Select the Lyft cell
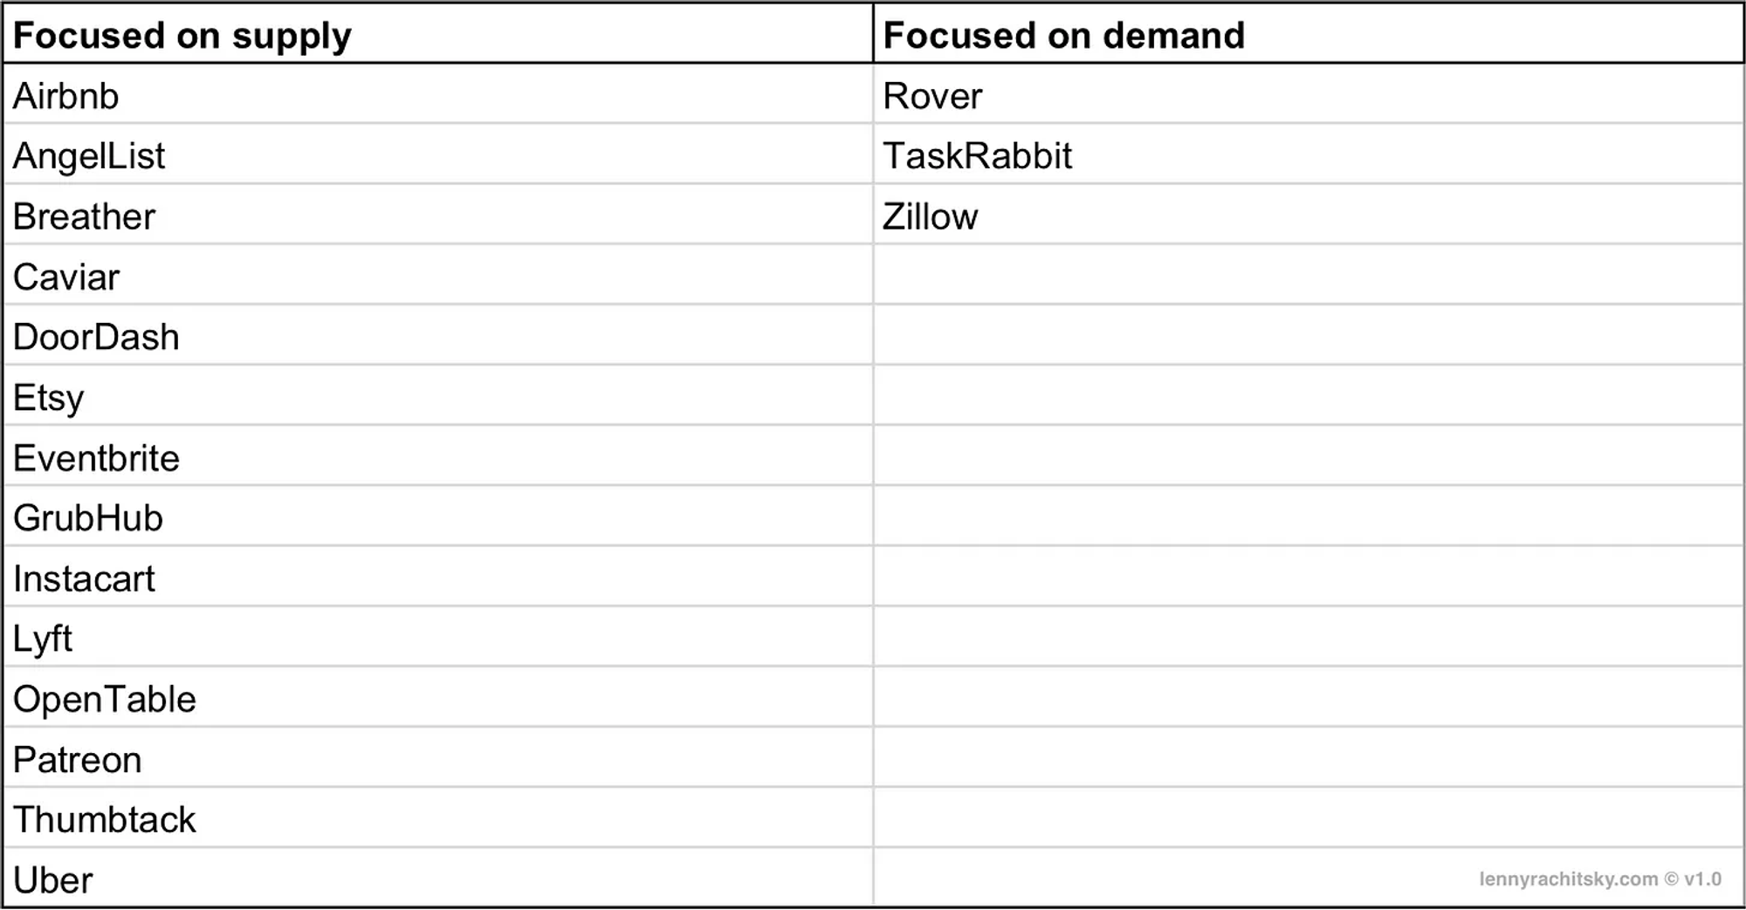Screen dimensions: 1746x910 [438, 636]
